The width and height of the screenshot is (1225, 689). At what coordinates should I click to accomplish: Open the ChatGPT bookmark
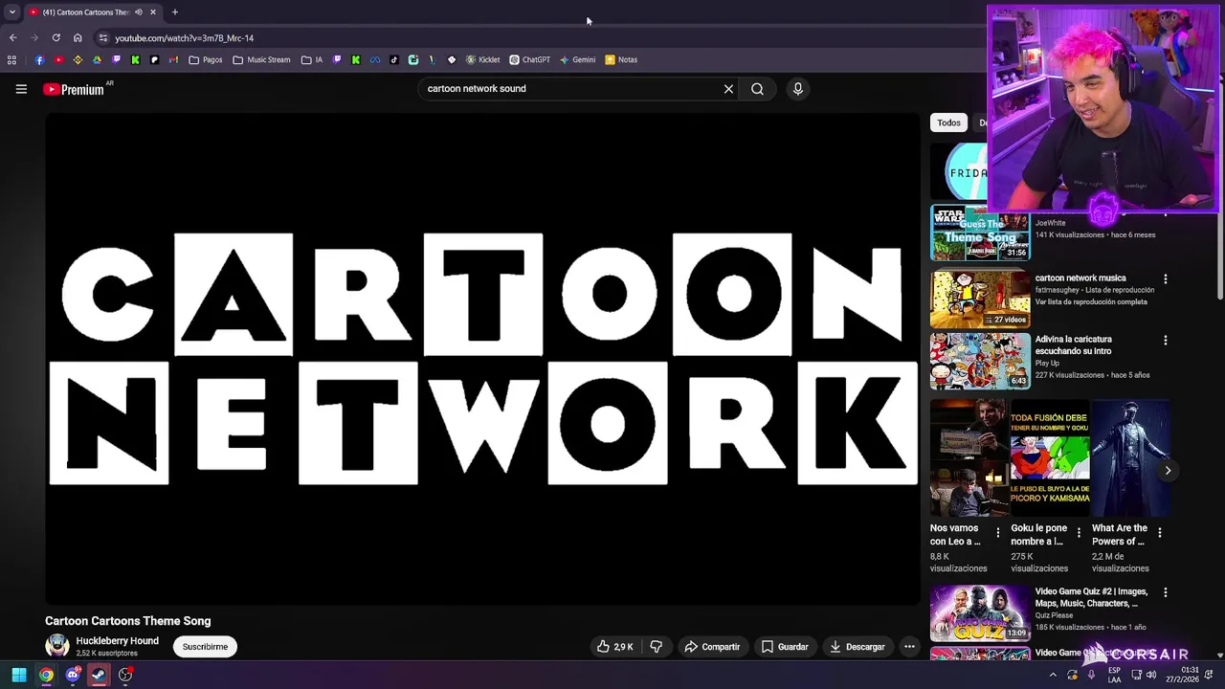tap(529, 59)
